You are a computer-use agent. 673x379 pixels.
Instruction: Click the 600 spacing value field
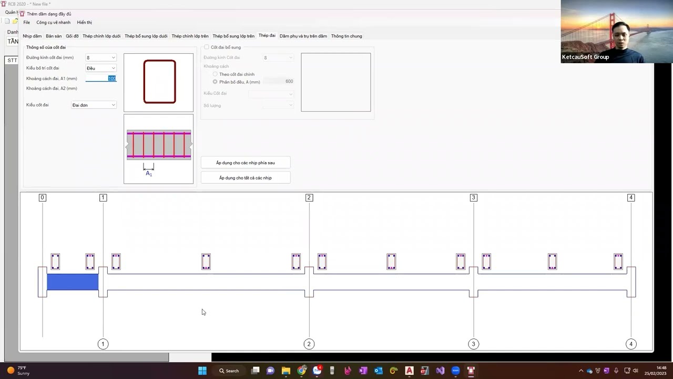pyautogui.click(x=278, y=81)
